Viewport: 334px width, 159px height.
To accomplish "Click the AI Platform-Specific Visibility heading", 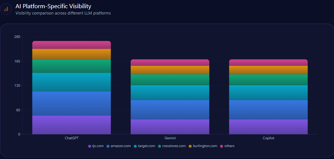I will coord(53,6).
